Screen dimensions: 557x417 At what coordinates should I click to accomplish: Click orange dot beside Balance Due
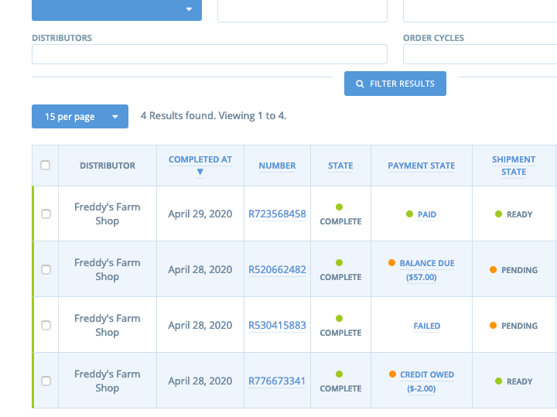click(391, 262)
